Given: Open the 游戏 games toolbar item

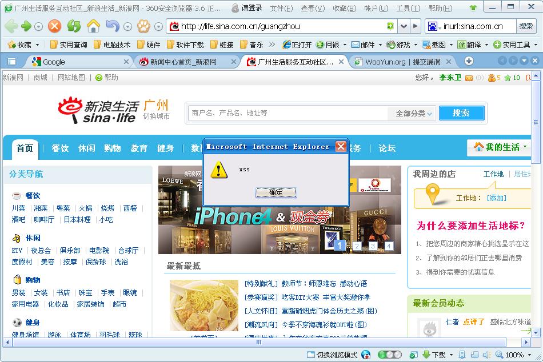Looking at the screenshot, I should click(x=398, y=45).
